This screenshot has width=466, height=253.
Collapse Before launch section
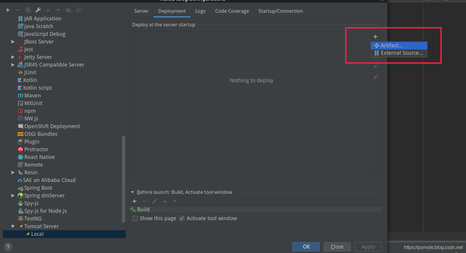132,192
